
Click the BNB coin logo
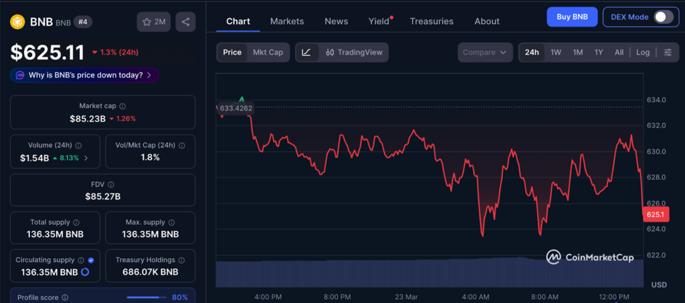pyautogui.click(x=17, y=22)
